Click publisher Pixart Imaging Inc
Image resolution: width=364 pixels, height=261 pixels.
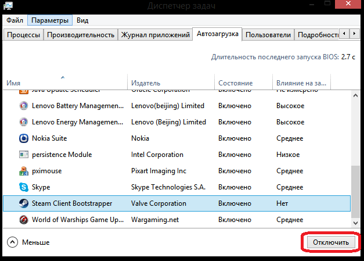pyautogui.click(x=159, y=171)
